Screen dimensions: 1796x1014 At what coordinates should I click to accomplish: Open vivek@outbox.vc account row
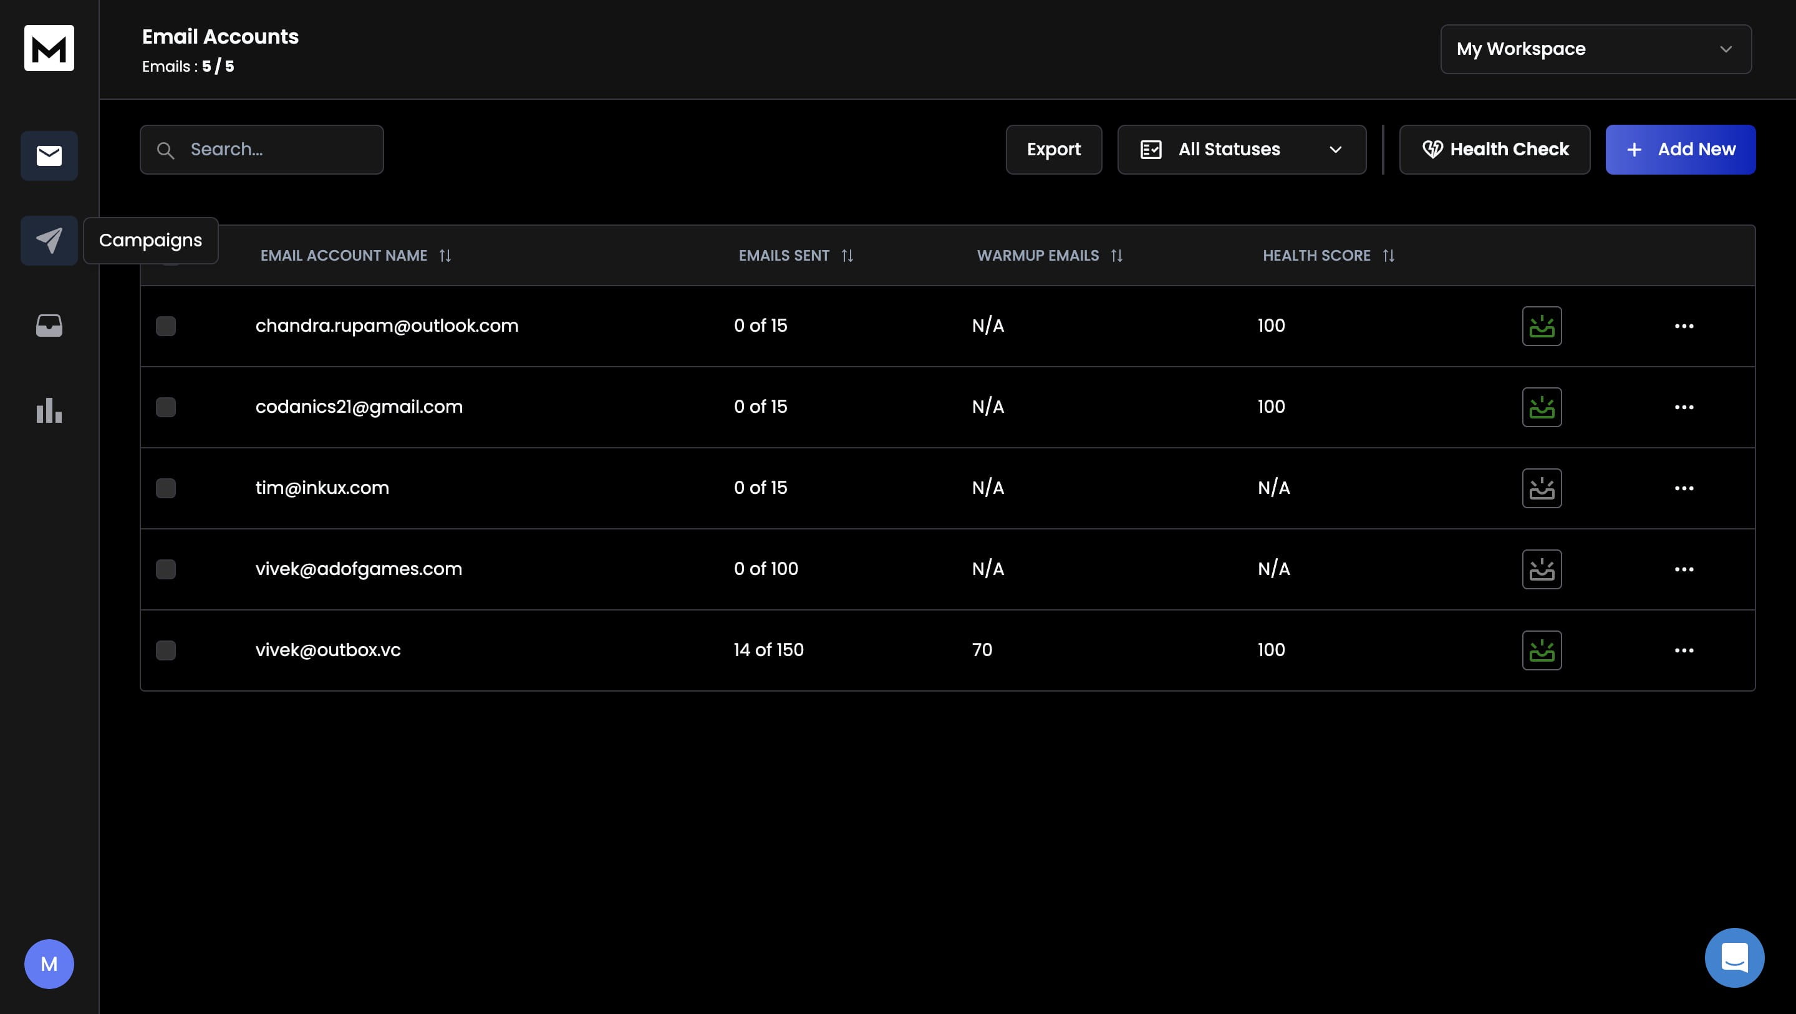tap(947, 650)
